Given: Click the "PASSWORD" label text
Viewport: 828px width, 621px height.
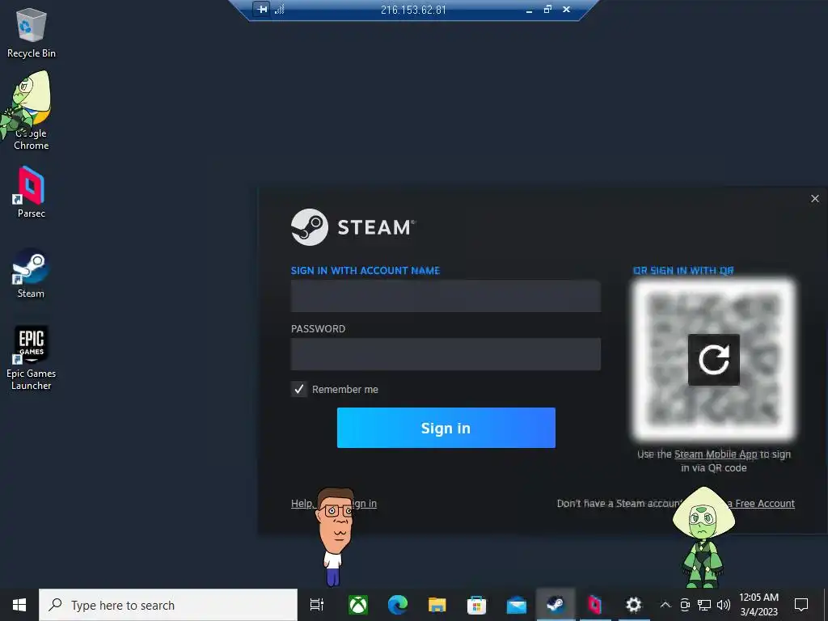Looking at the screenshot, I should tap(318, 328).
